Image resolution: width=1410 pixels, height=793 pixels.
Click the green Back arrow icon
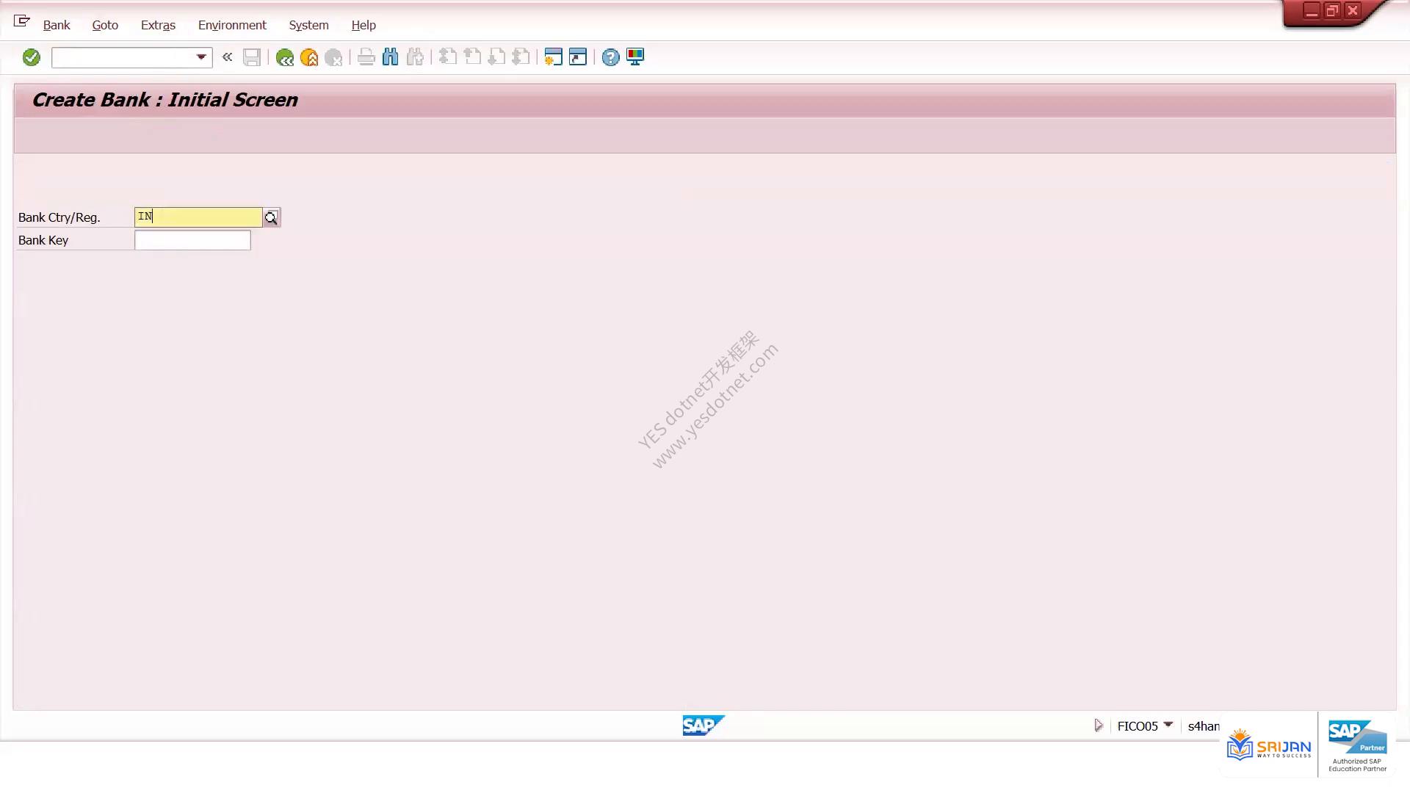(x=285, y=57)
